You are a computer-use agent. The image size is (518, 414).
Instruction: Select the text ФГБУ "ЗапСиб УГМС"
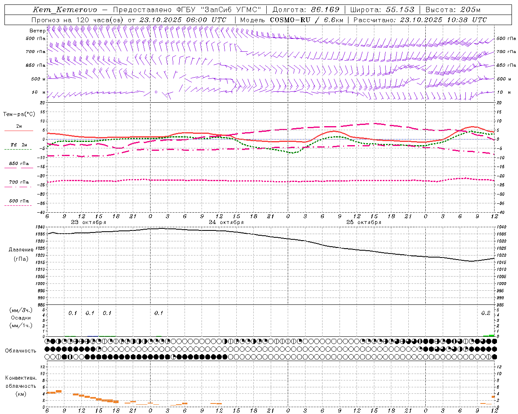[219, 10]
